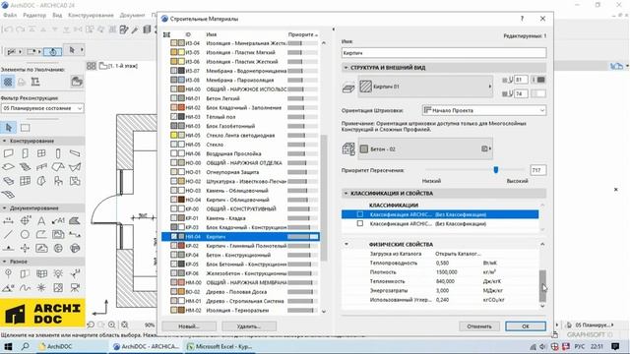The image size is (630, 354).
Task: Select the Dimension tool in Документирование
Action: click(9, 220)
